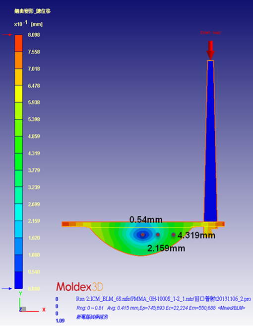The height and width of the screenshot is (326, 253).
Task: Click the blue minimum marker arrow on the legend
Action: tap(6, 289)
